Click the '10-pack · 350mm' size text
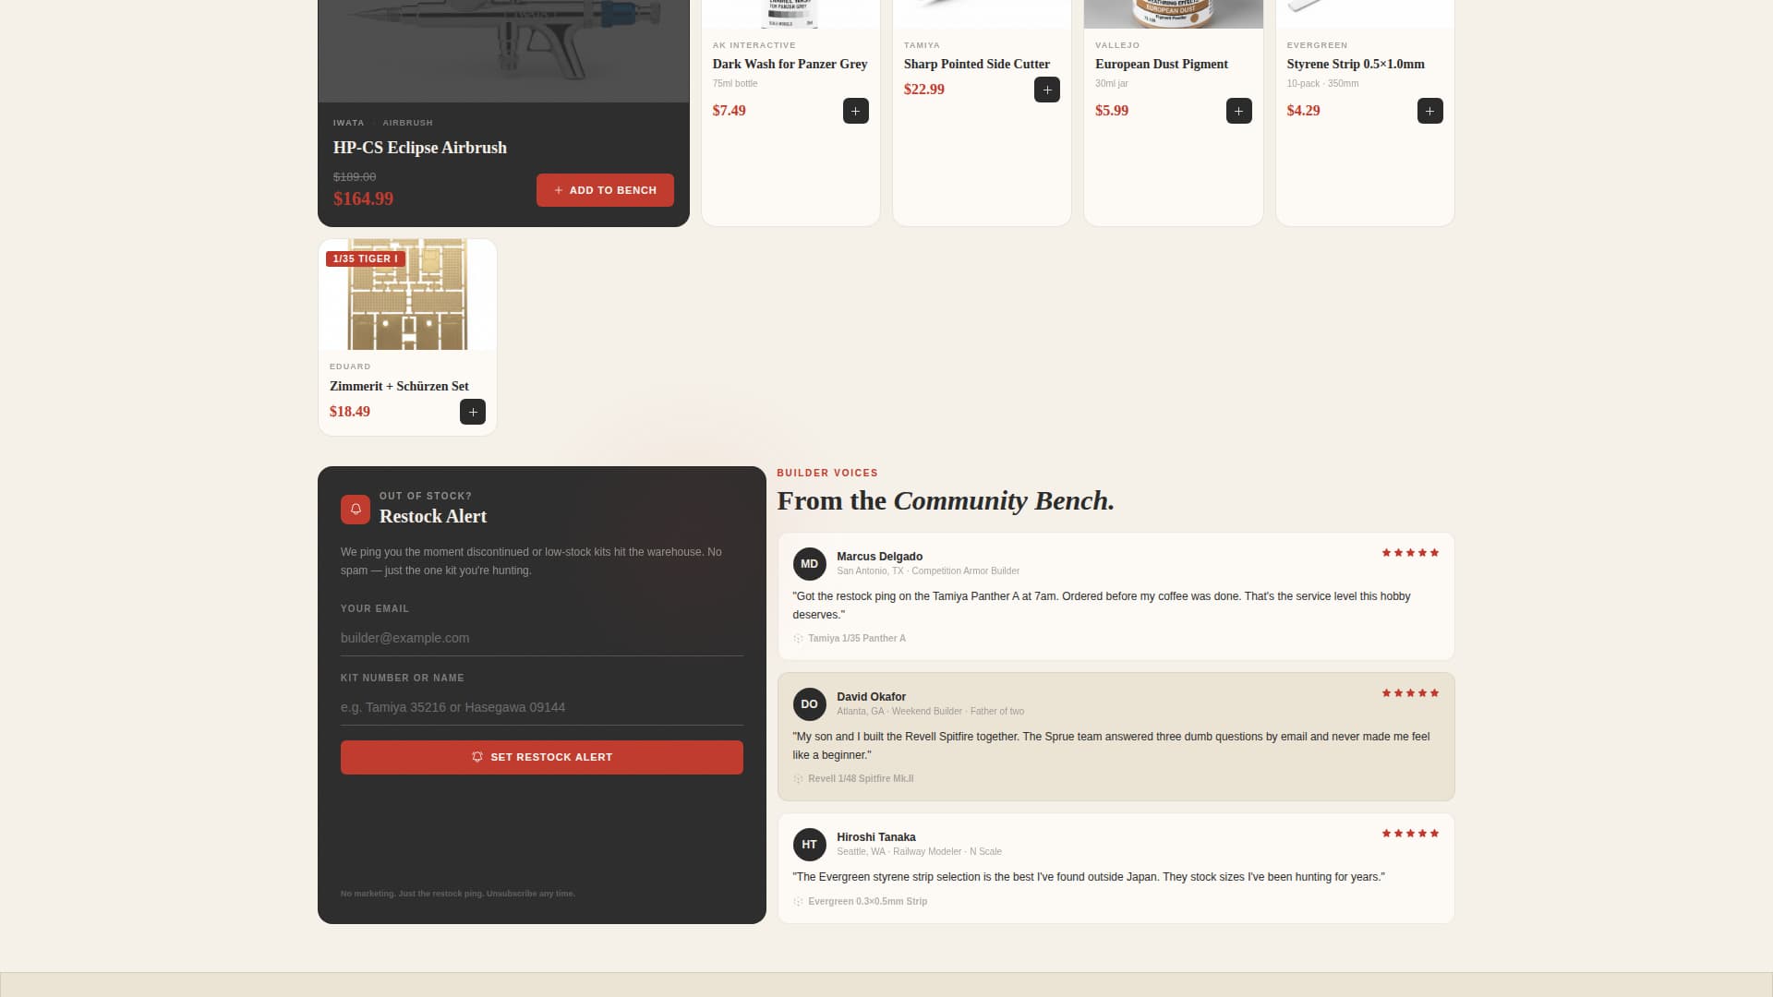Screen dimensions: 1773x997 click(x=1322, y=84)
